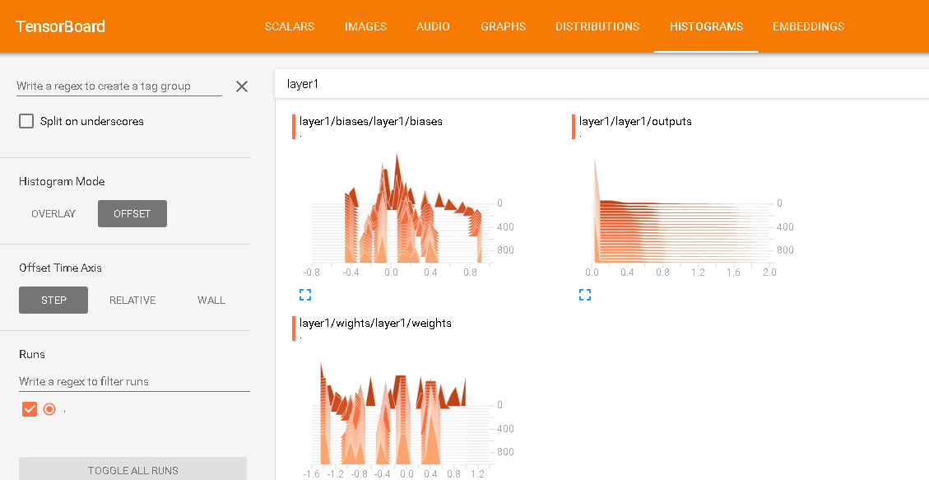Viewport: 929px width, 480px height.
Task: Select OFFSET histogram mode
Action: coord(132,214)
